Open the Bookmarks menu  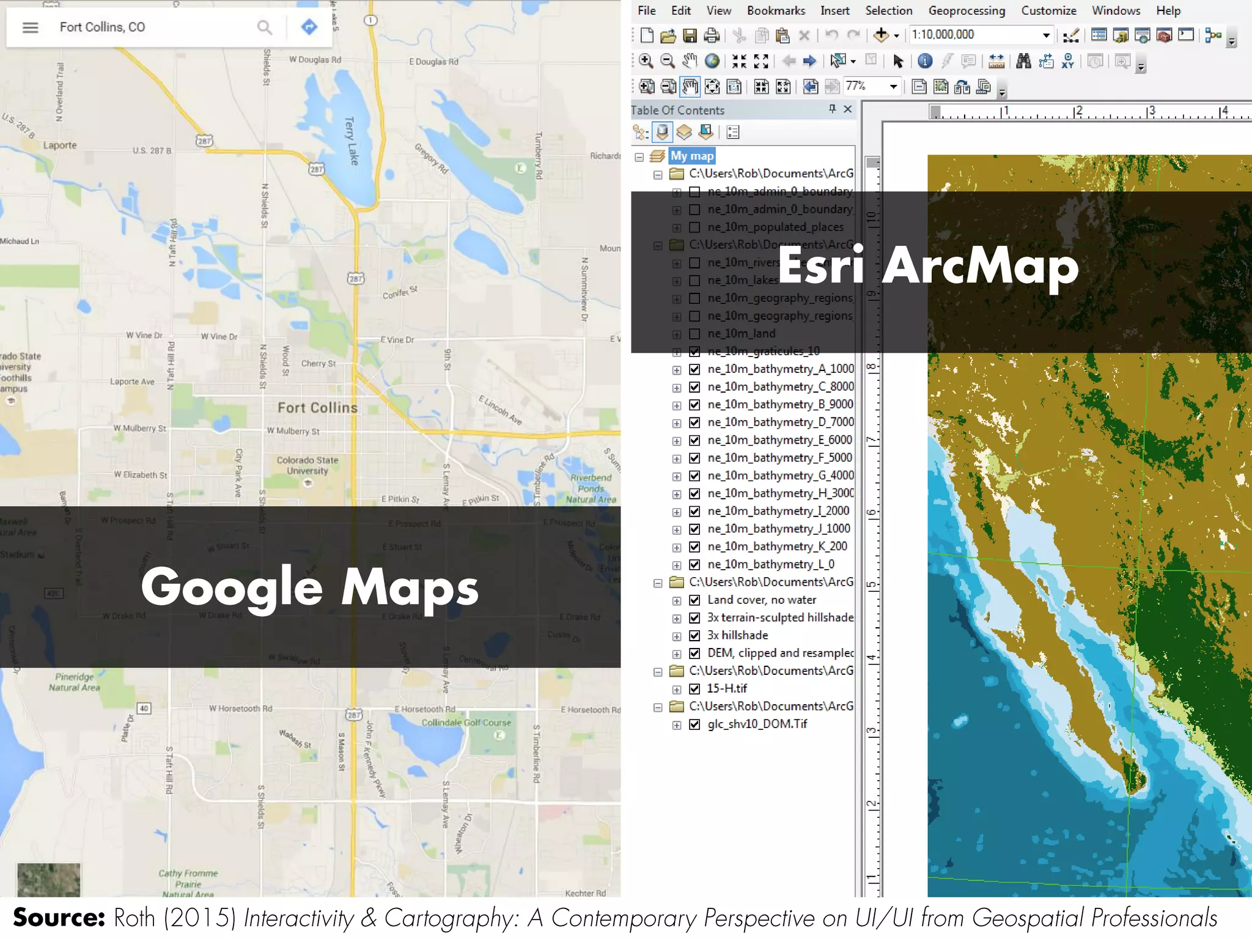coord(775,10)
